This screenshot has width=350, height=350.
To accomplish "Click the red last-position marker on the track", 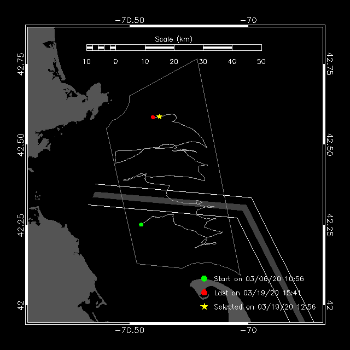I will point(153,117).
